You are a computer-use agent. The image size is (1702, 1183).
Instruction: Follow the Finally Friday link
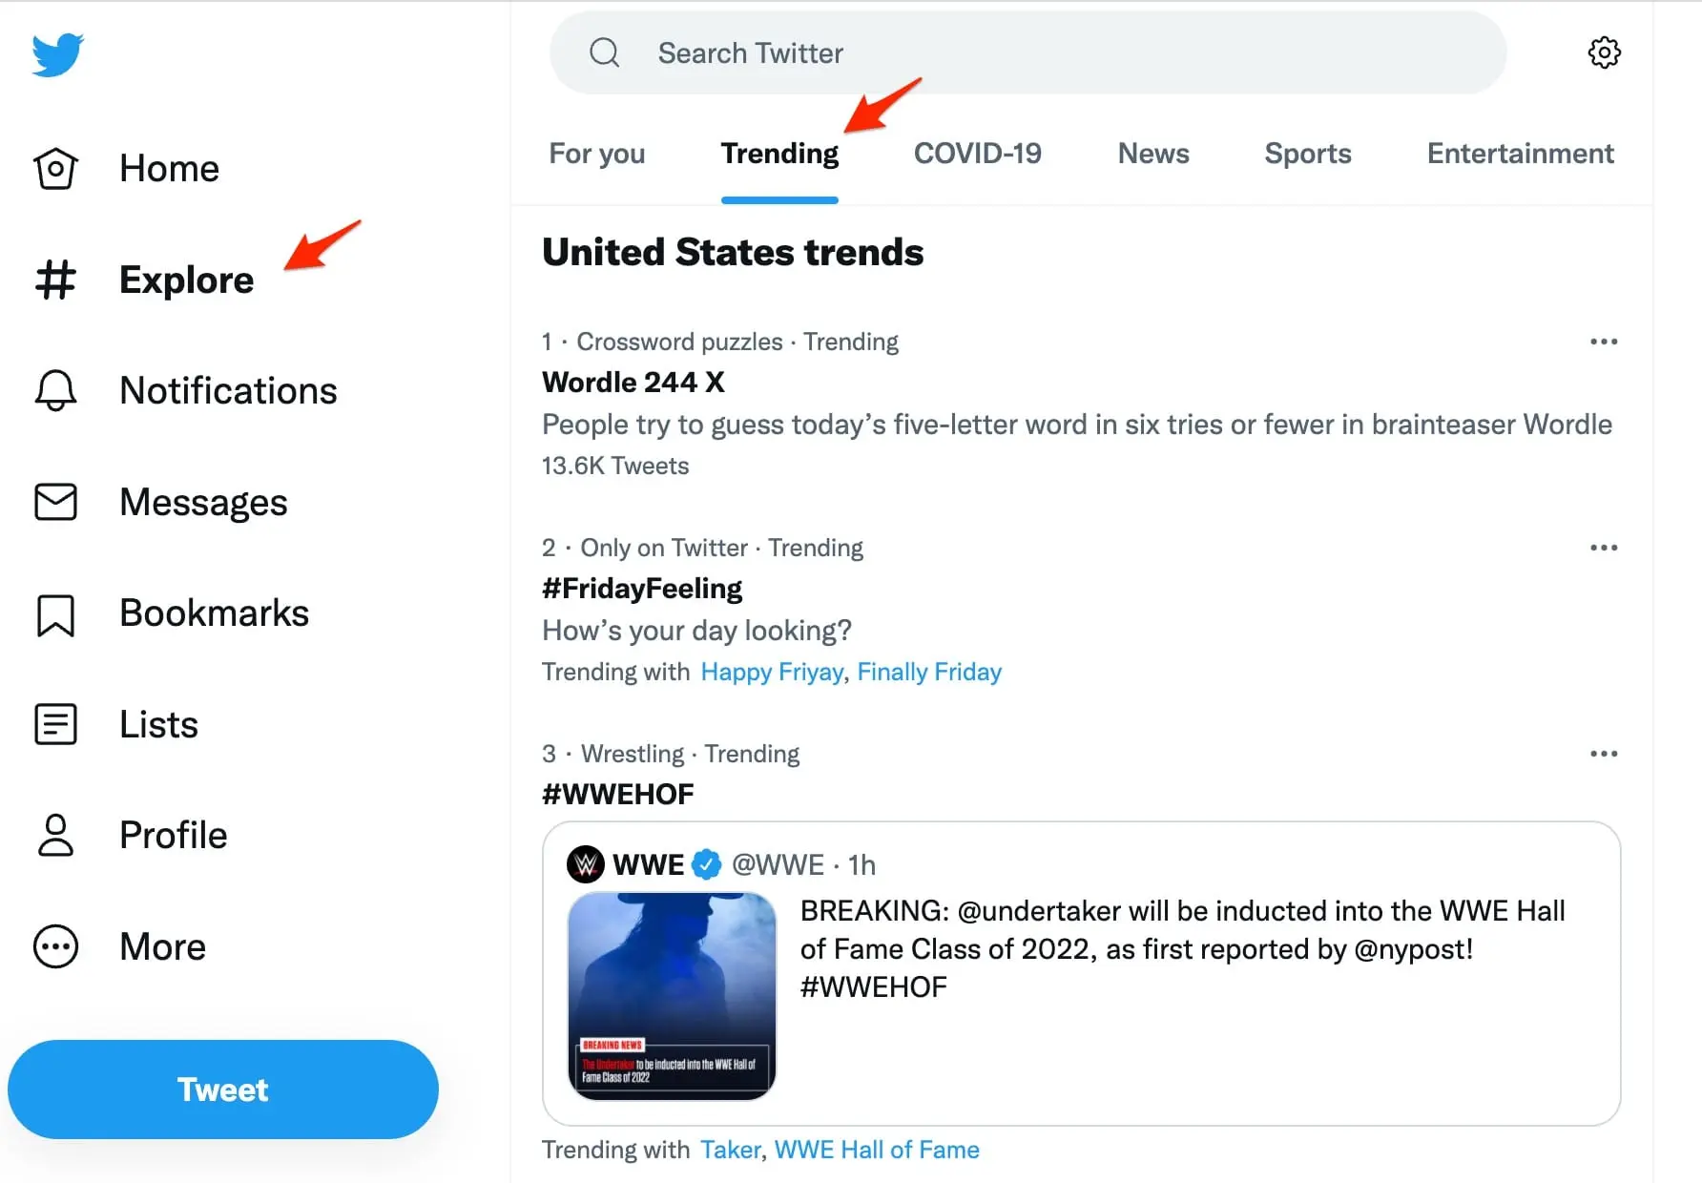pos(929,672)
